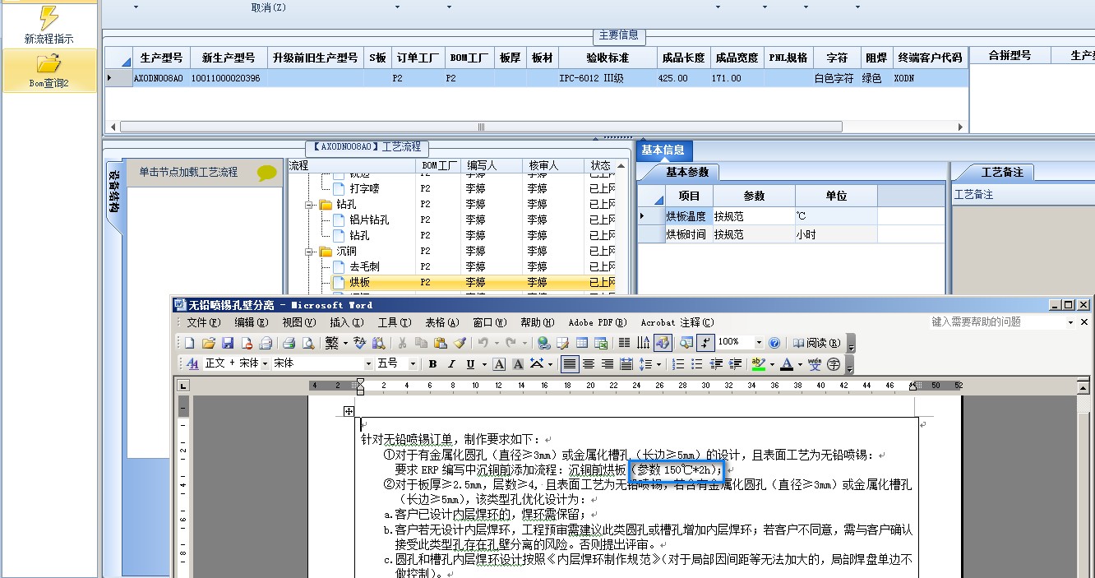The width and height of the screenshot is (1095, 578).
Task: Click the yellow speech bubble comment icon
Action: click(x=266, y=173)
